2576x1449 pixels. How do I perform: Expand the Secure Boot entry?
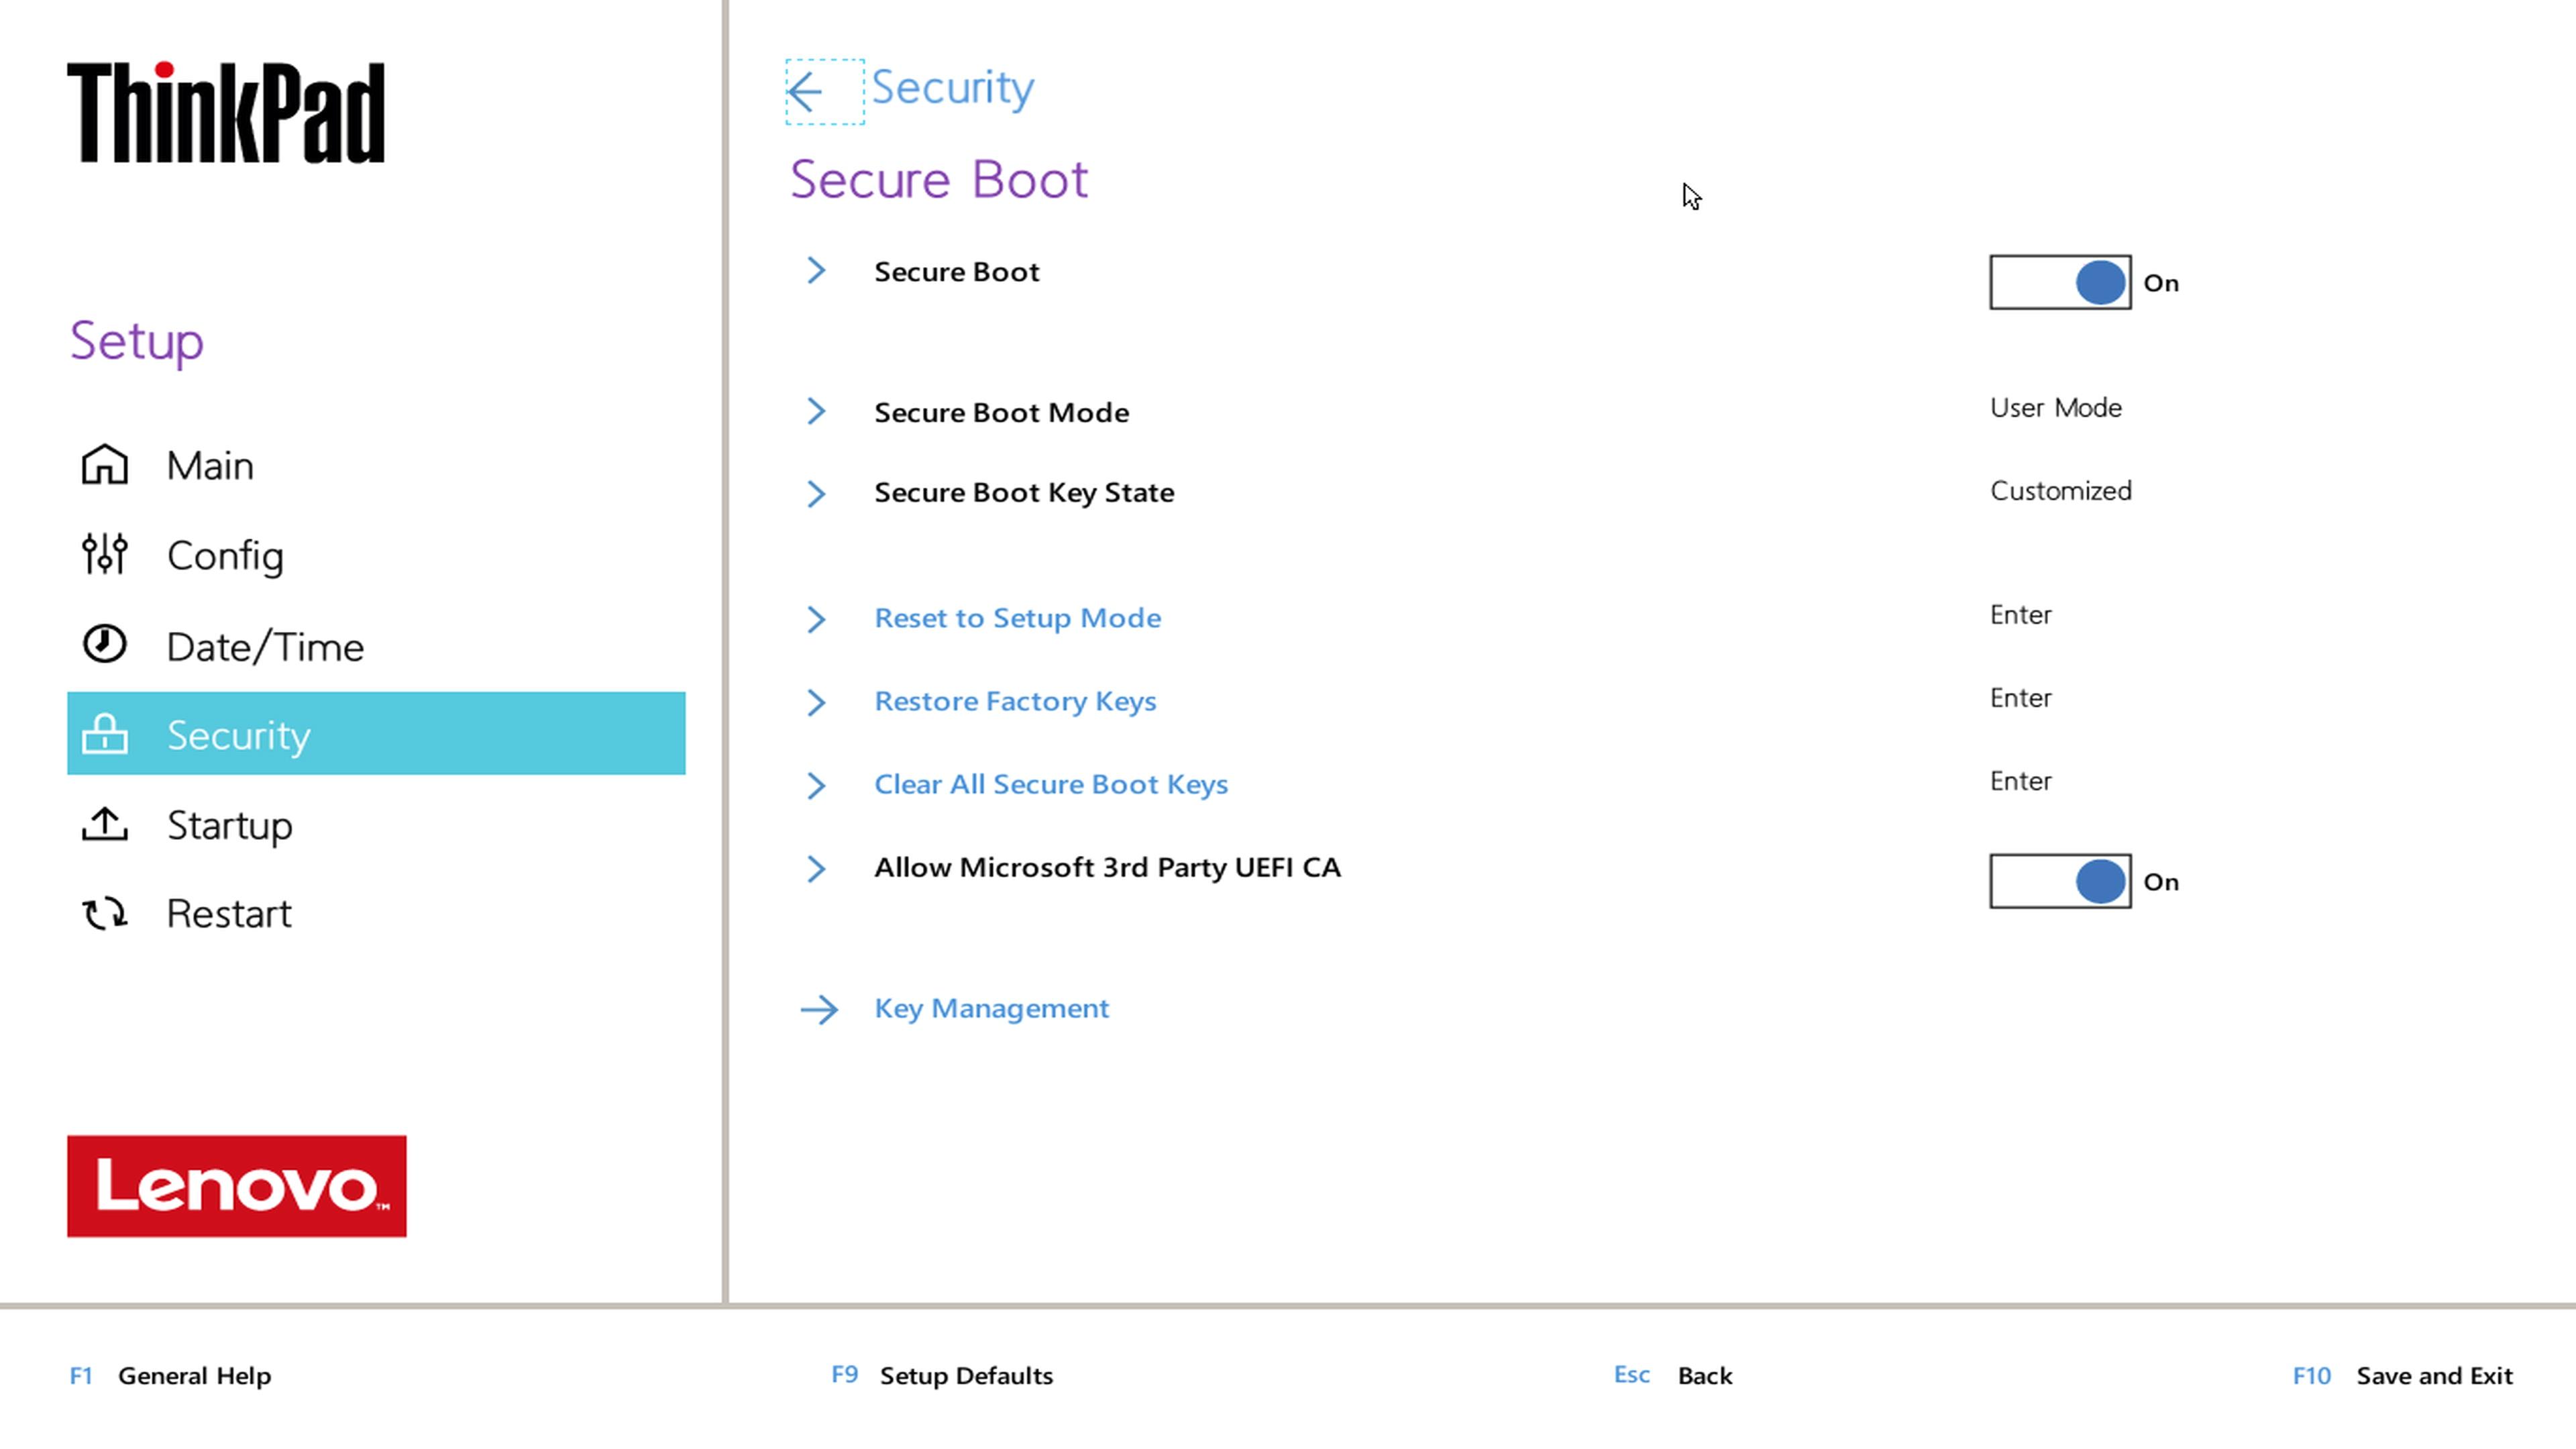coord(817,271)
